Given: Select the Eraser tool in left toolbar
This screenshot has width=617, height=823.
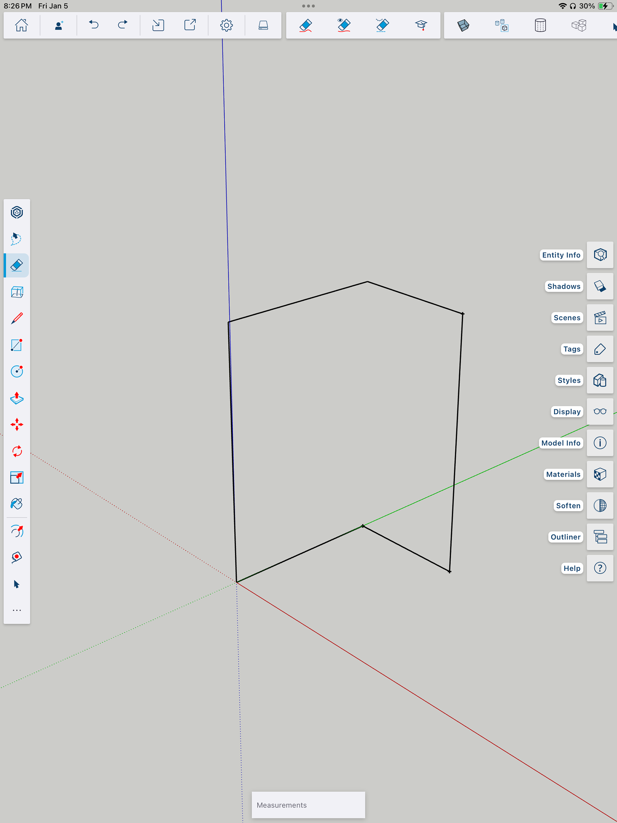Looking at the screenshot, I should 17,265.
